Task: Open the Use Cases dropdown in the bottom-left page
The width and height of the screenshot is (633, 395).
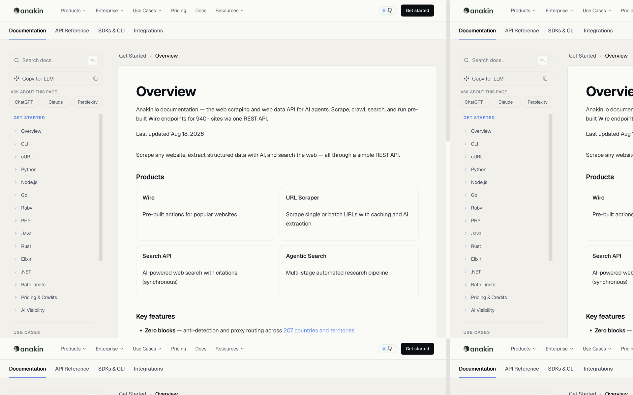Action: coord(147,349)
